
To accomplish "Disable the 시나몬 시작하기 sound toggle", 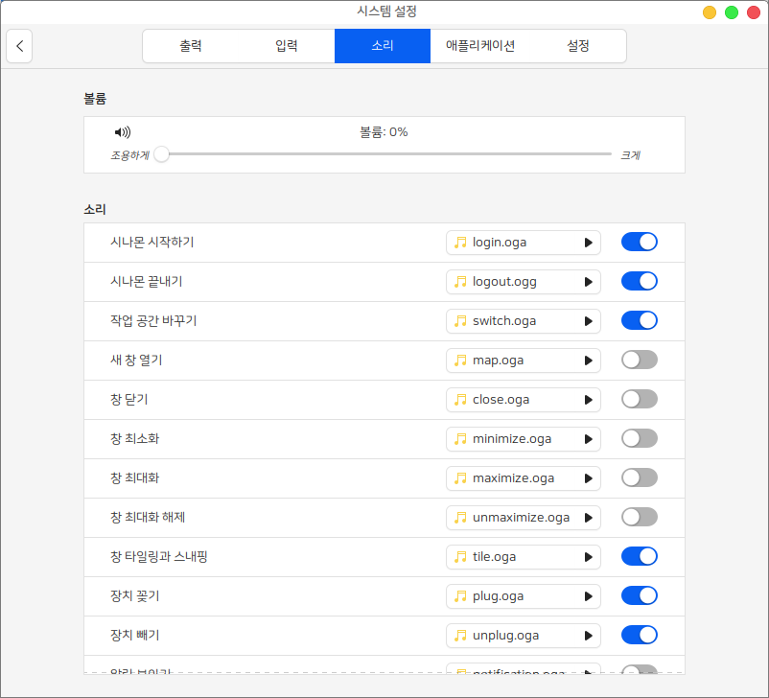I will click(x=639, y=243).
